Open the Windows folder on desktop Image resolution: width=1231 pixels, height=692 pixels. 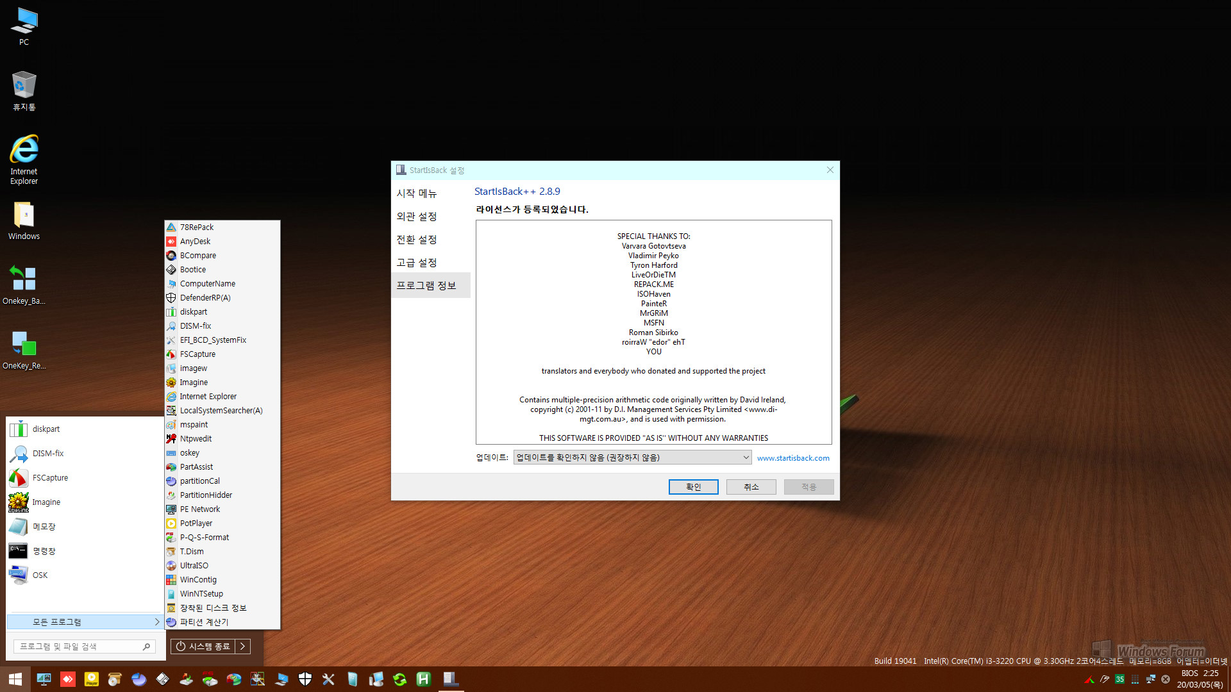[x=24, y=221]
